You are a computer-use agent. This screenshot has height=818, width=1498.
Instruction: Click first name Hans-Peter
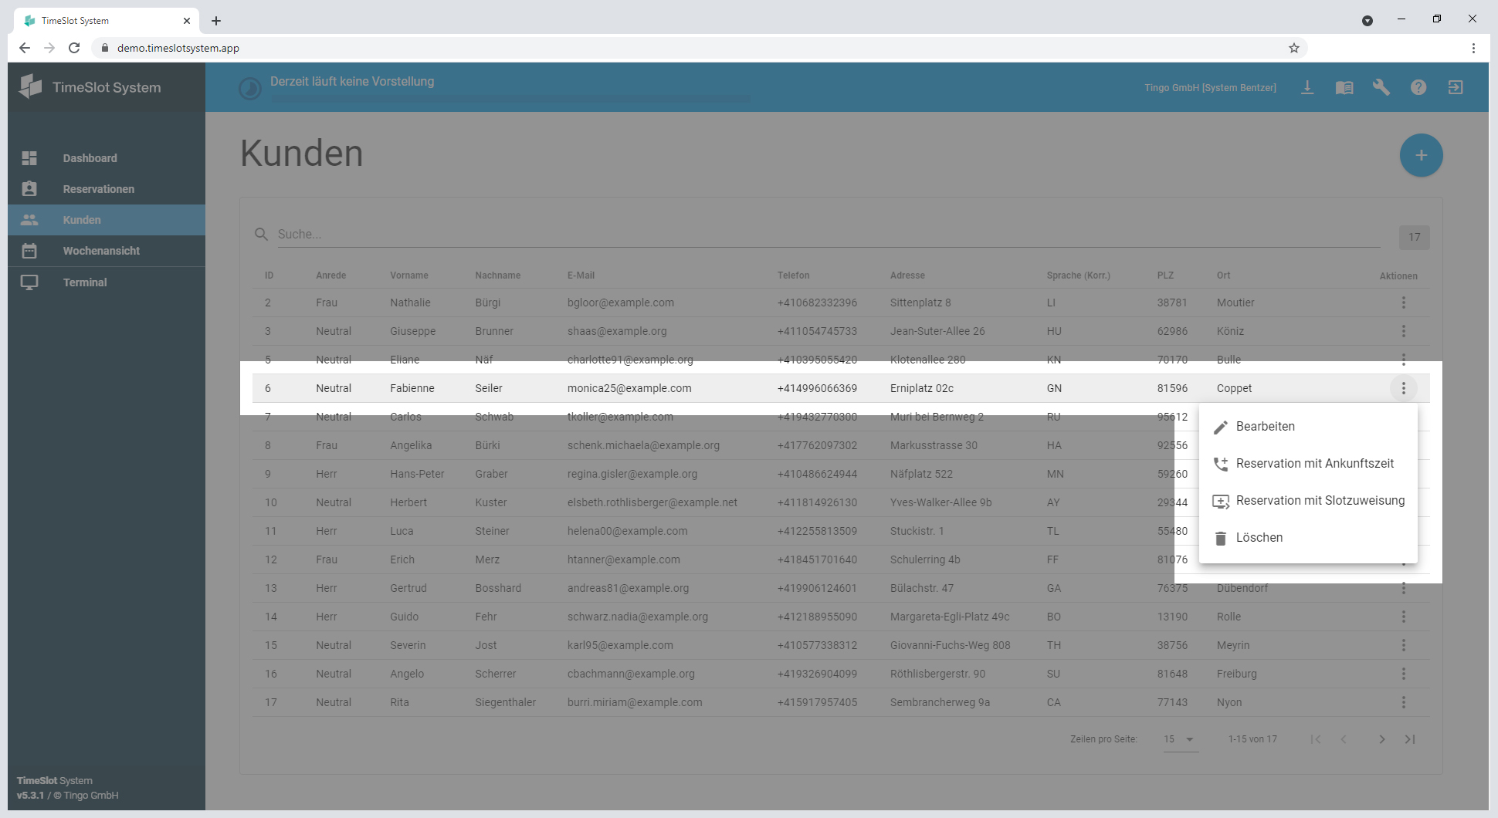coord(417,474)
